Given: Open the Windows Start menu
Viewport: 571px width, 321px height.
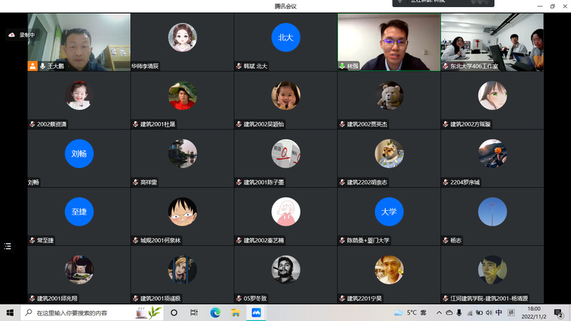Looking at the screenshot, I should coord(10,312).
